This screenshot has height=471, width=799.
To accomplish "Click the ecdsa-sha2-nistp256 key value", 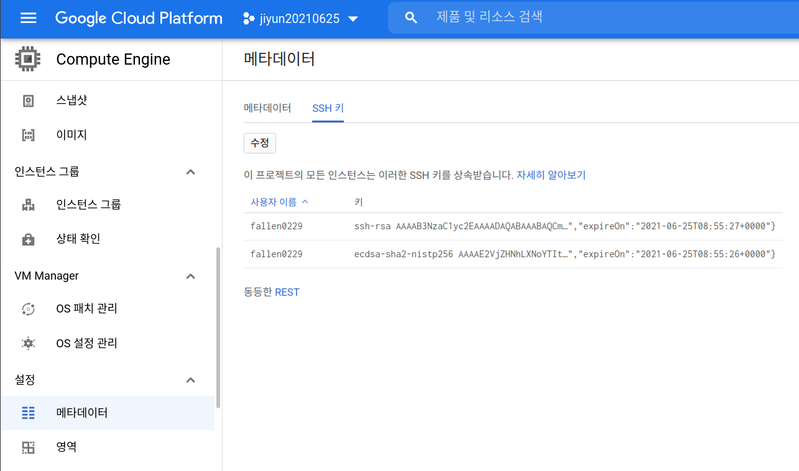I will (565, 254).
